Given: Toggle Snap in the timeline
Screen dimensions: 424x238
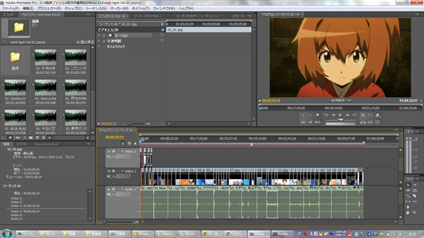Looking at the screenshot, I should point(123,143).
